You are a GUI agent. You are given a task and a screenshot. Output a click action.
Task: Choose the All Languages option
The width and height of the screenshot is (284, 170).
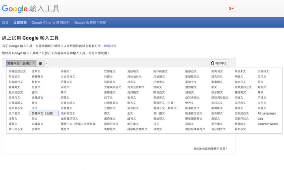pyautogui.click(x=267, y=113)
